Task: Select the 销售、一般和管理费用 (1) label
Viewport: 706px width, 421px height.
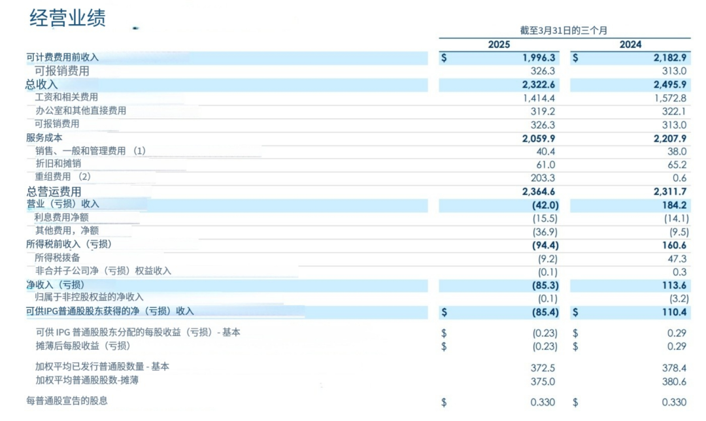Action: point(90,151)
